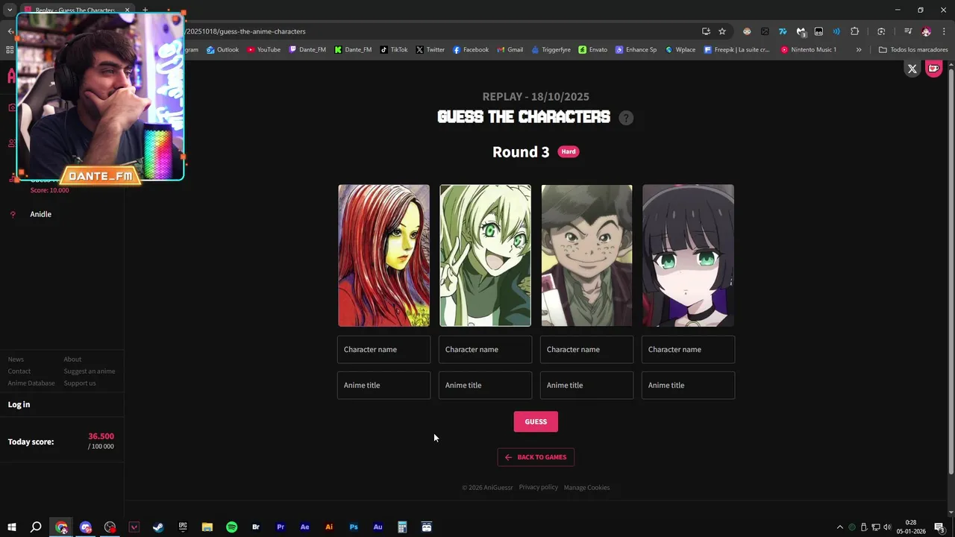Open Adobe Premiere Pro from taskbar
Image resolution: width=955 pixels, height=537 pixels.
point(281,527)
